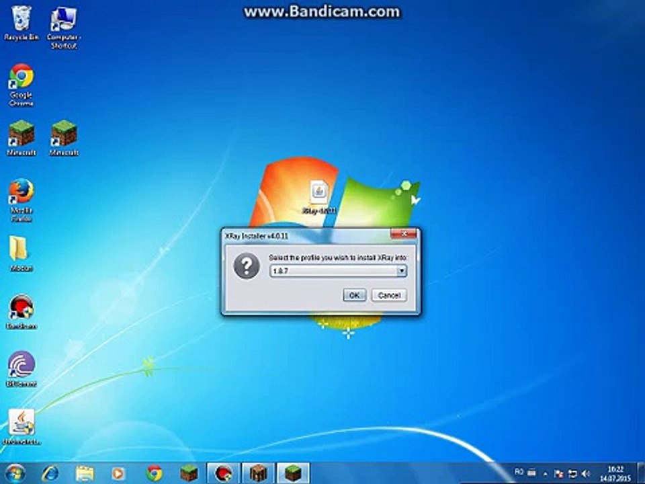Click Cancel in XRay Installer dialog

pos(389,295)
